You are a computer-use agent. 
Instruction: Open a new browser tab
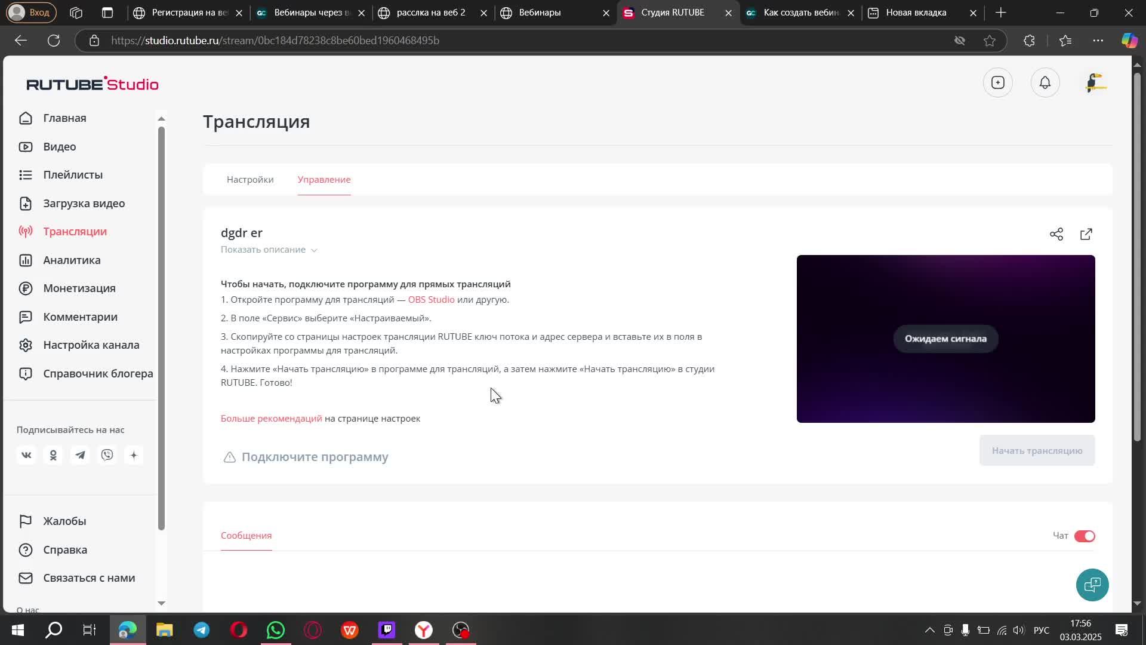click(1001, 13)
